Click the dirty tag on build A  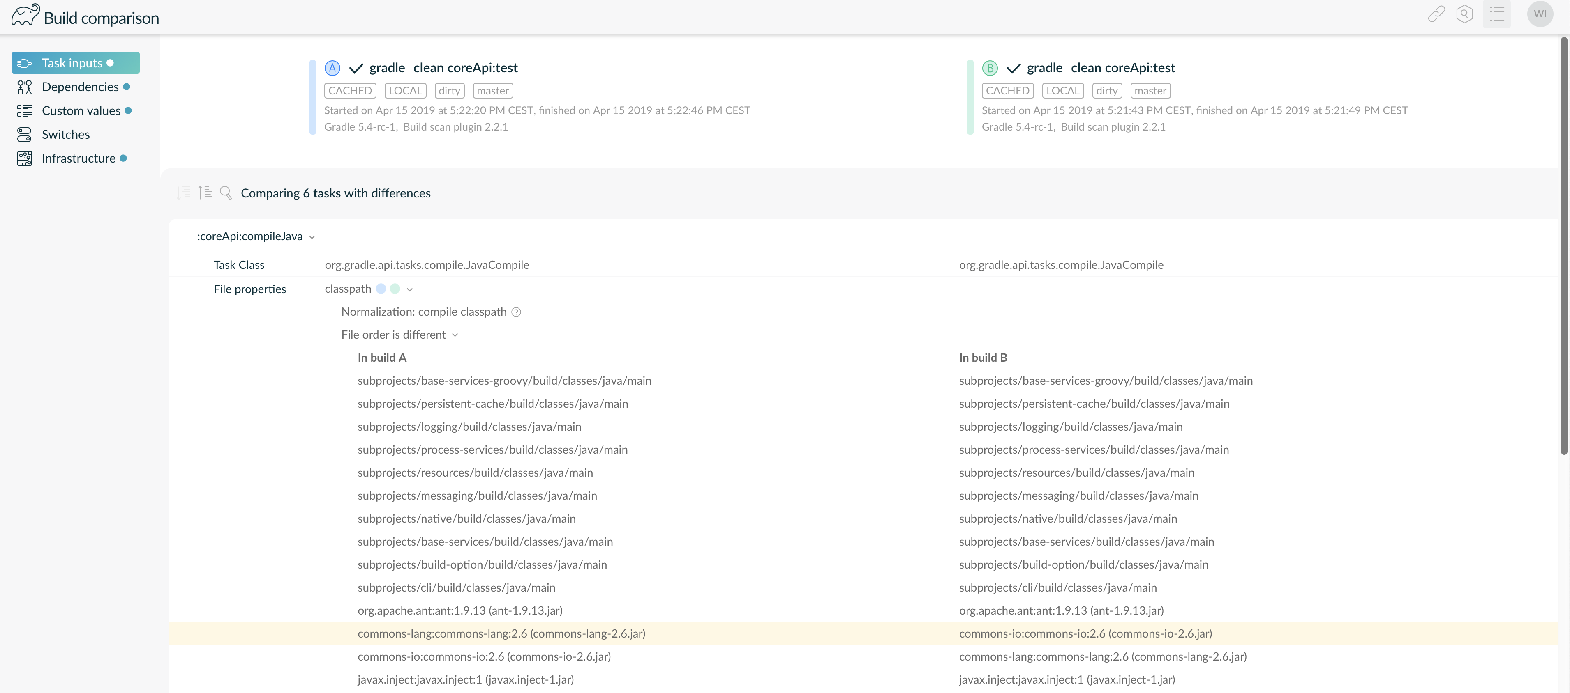click(x=449, y=90)
